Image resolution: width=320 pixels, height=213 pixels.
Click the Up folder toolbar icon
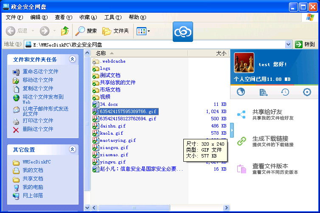[65, 31]
